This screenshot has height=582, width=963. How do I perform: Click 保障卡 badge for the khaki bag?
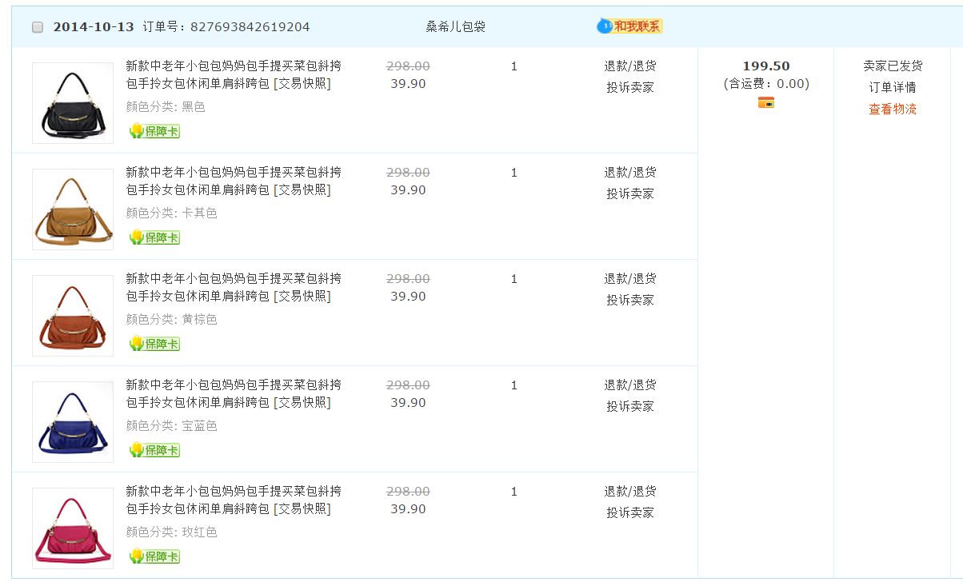pos(155,237)
